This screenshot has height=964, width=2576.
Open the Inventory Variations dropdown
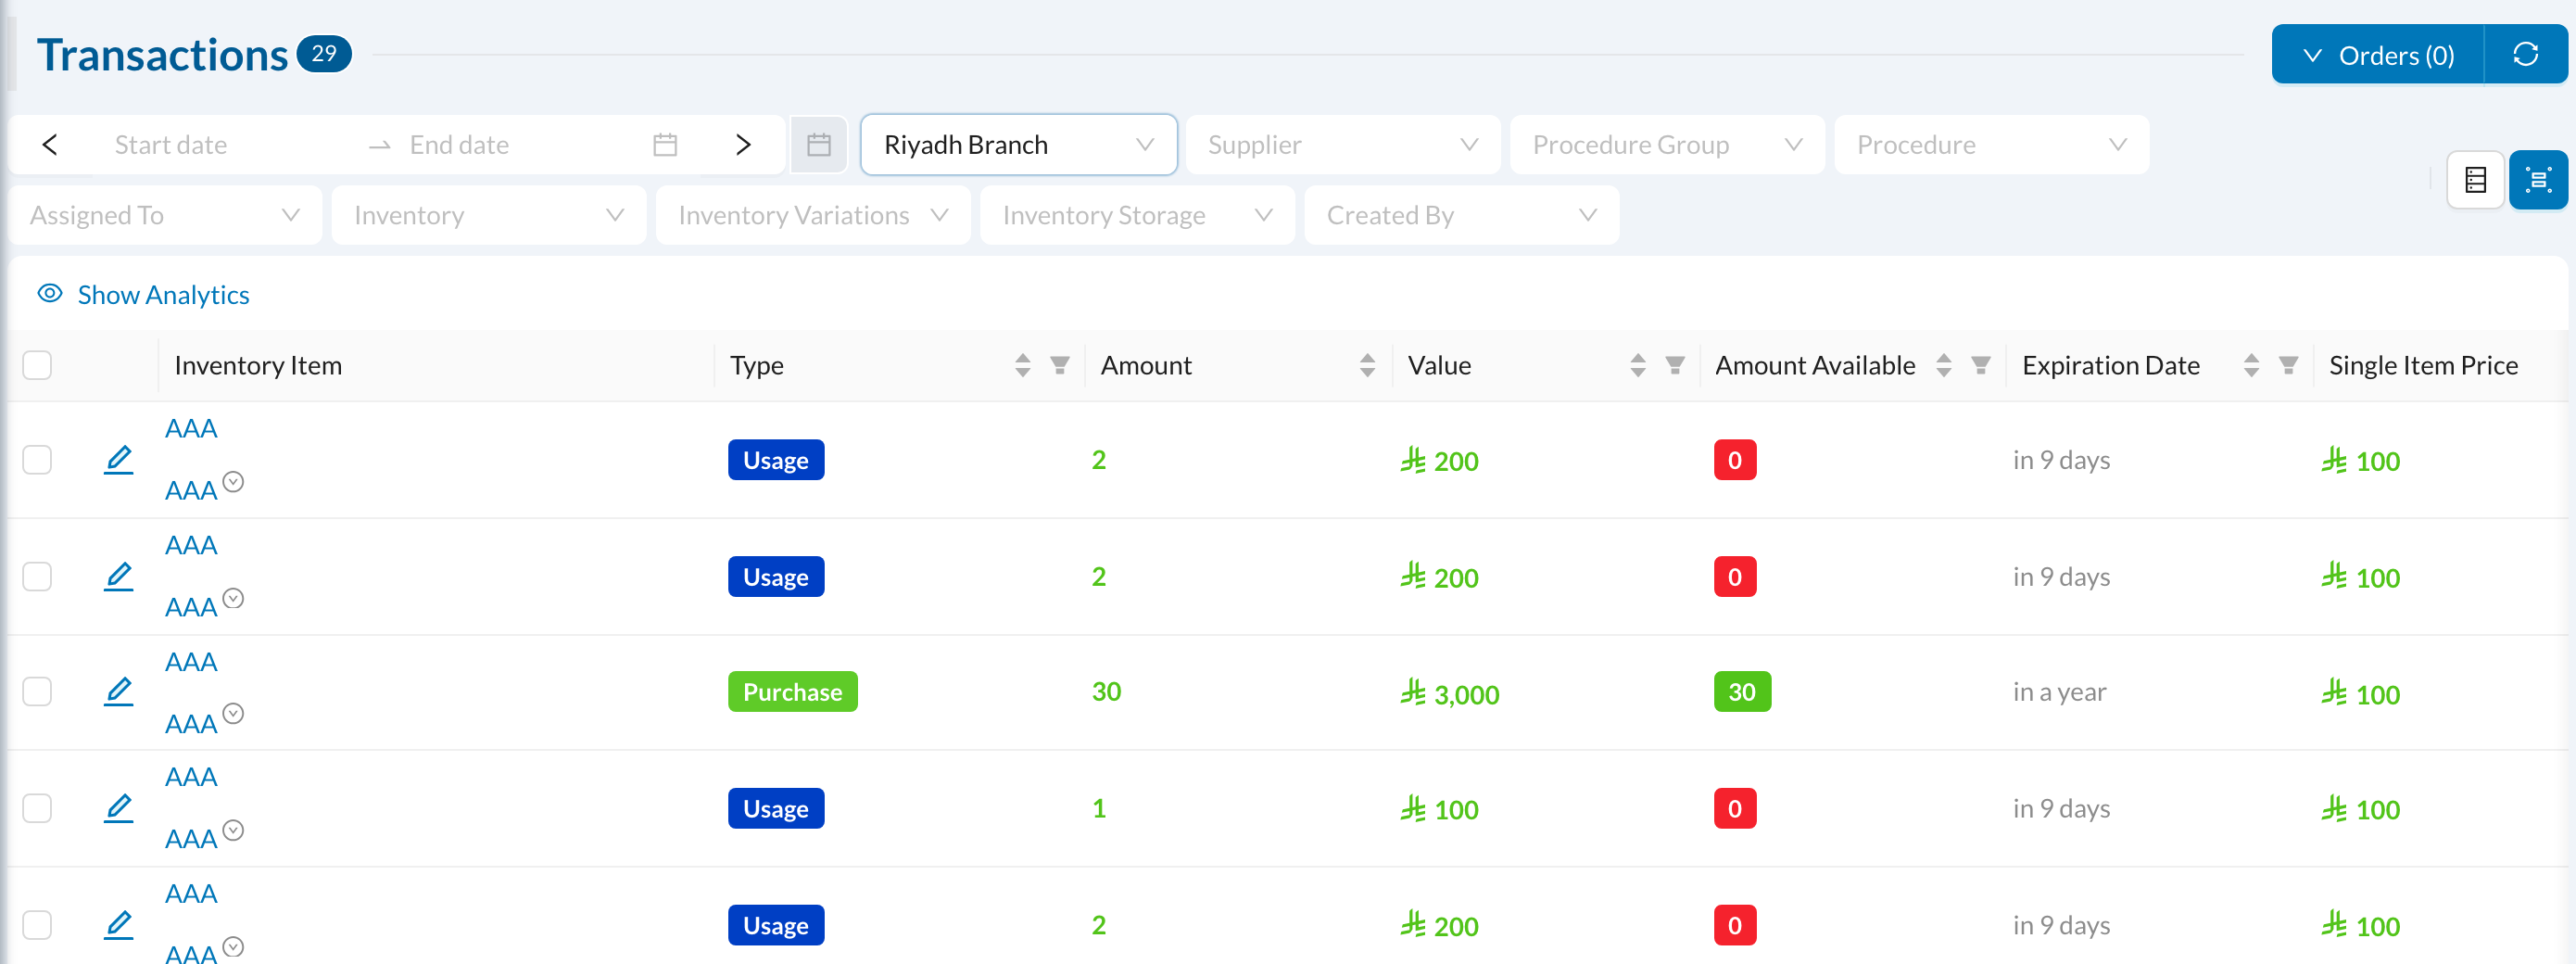click(813, 215)
